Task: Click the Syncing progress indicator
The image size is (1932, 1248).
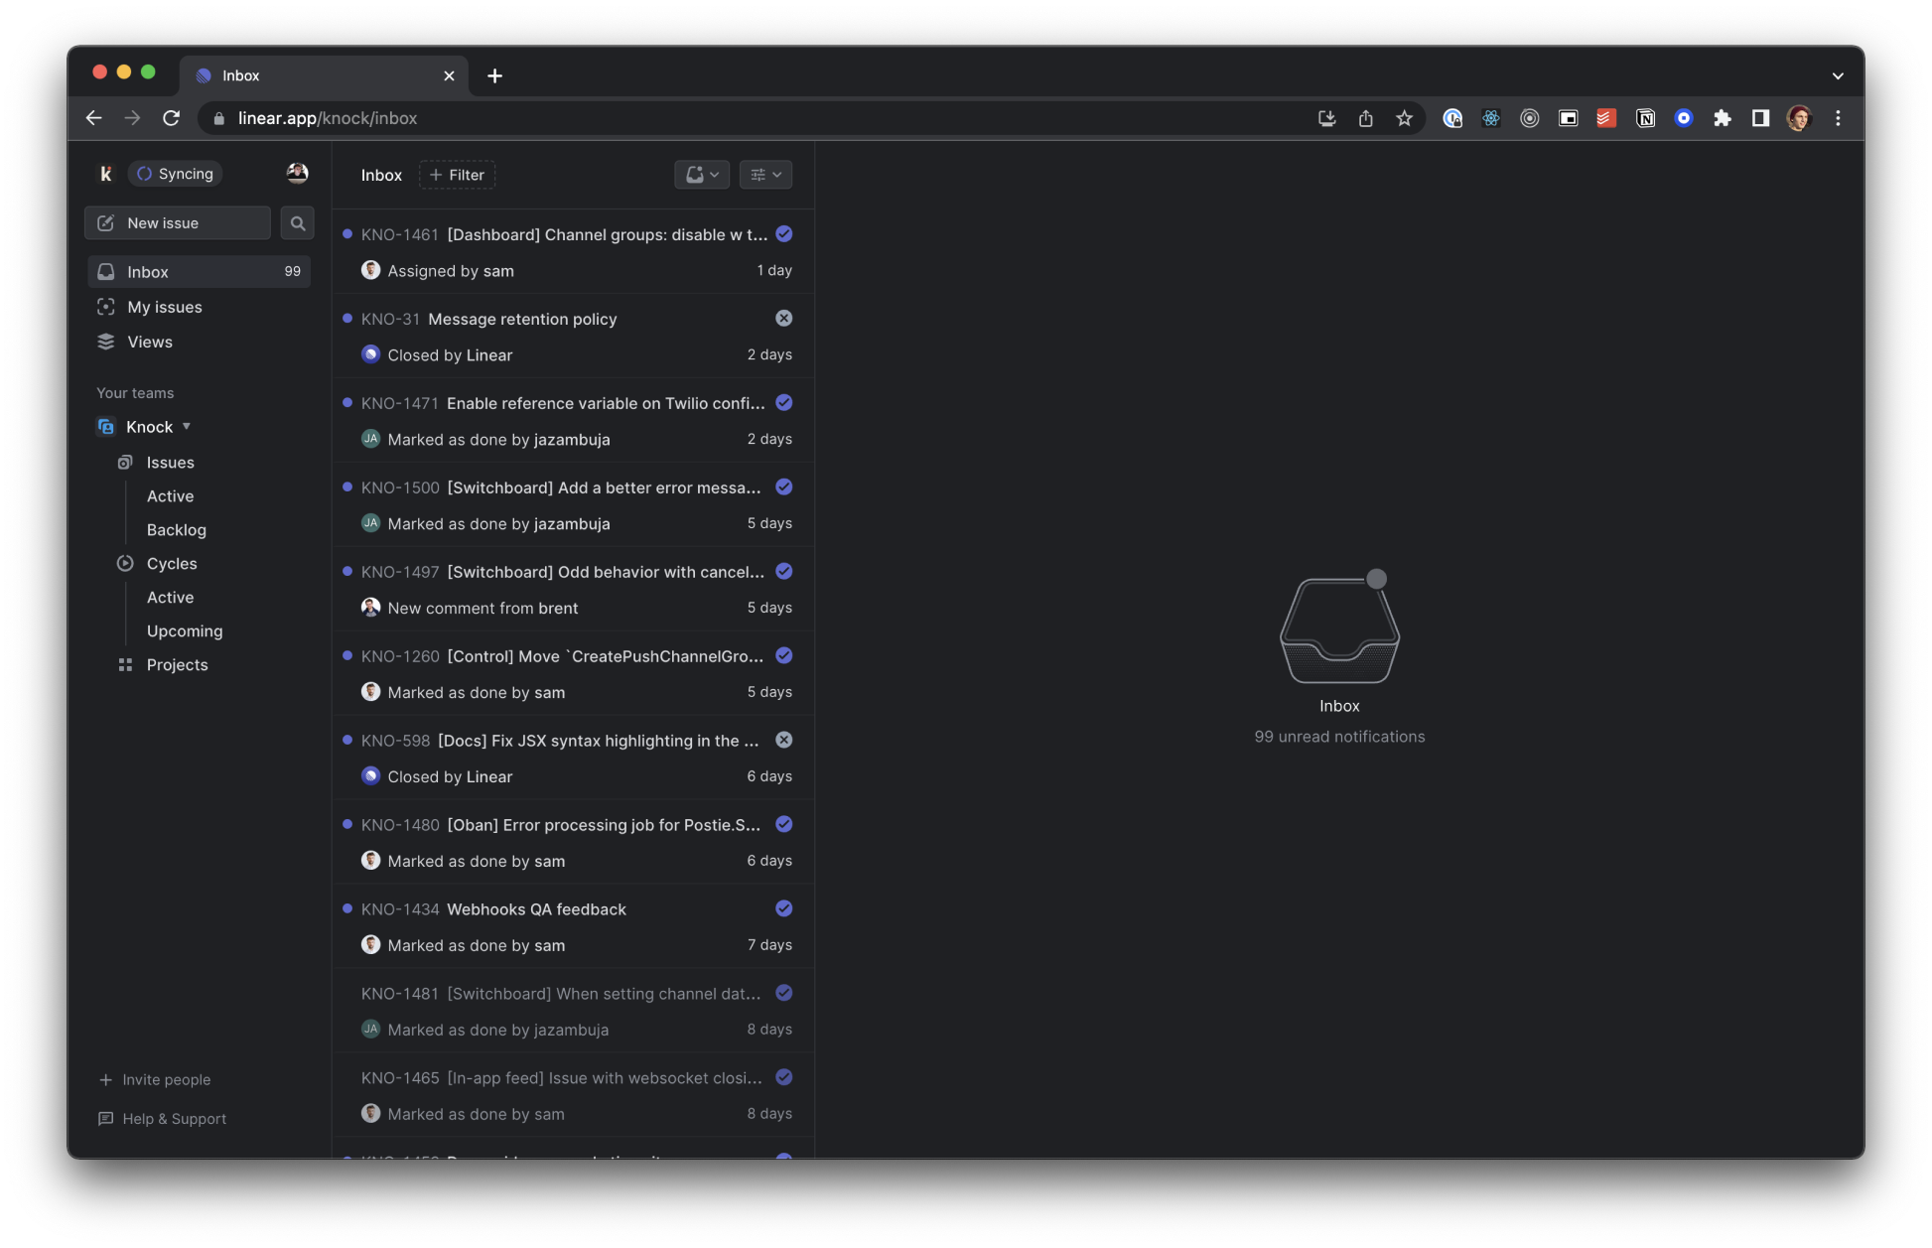Action: click(x=175, y=173)
